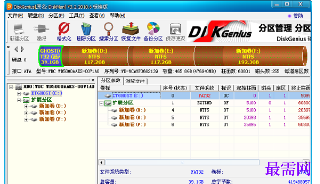
Task: Select 新加卷 (E:) row in partition table
Action: (204, 118)
